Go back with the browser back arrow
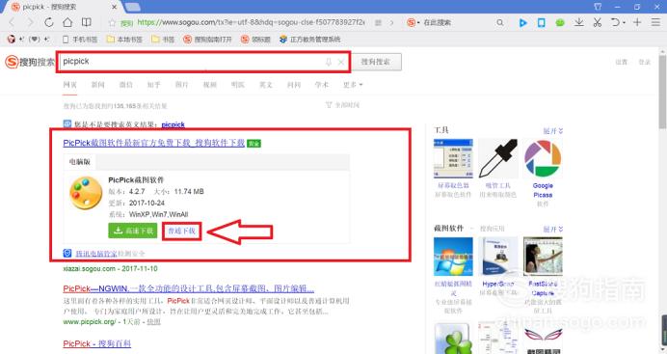 [x=12, y=22]
